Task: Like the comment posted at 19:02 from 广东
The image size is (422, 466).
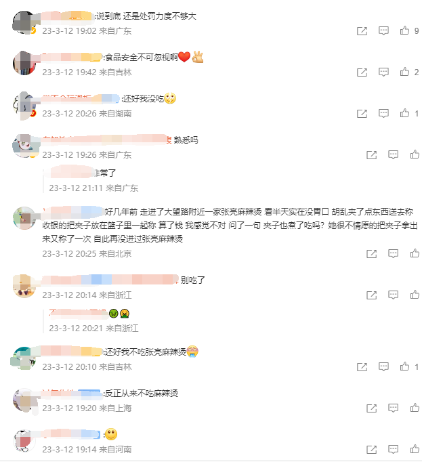Action: (x=404, y=30)
